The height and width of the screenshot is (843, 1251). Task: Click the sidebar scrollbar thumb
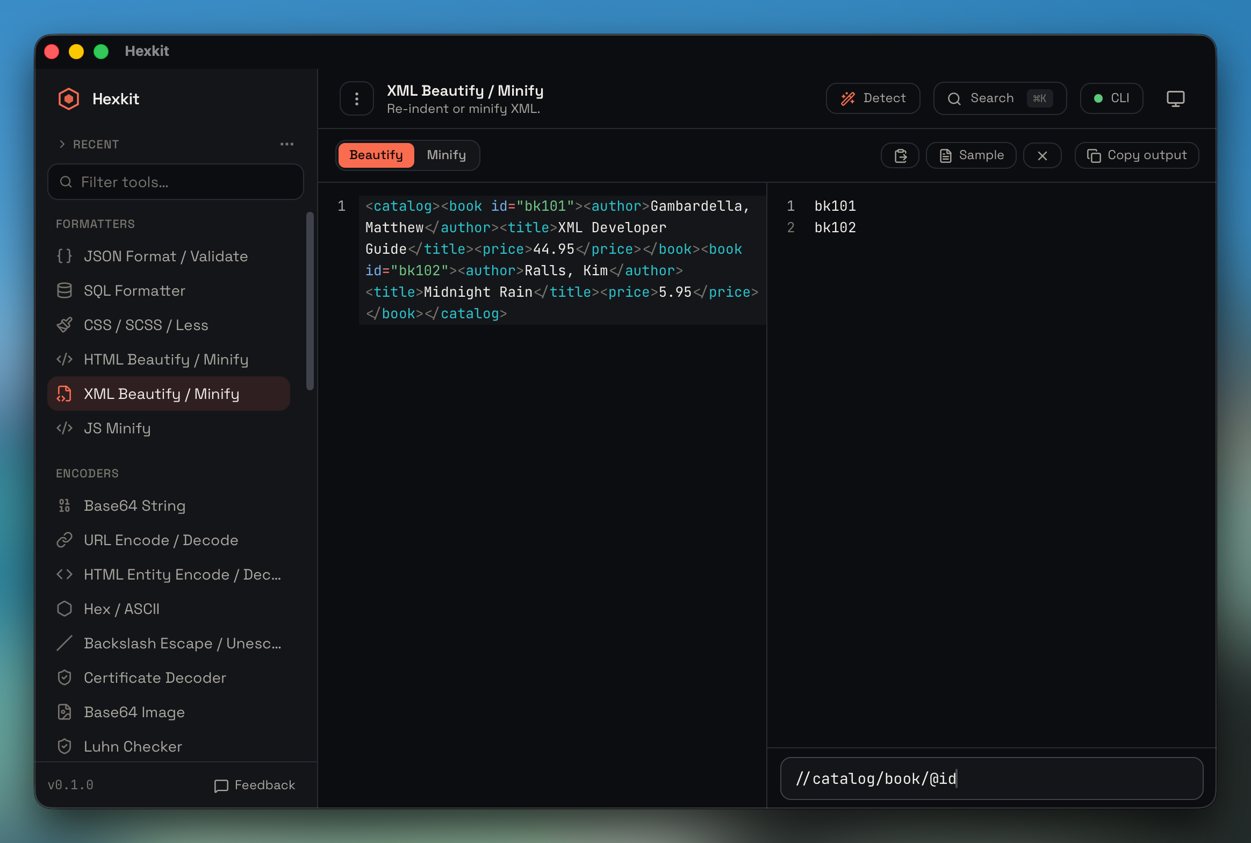310,301
